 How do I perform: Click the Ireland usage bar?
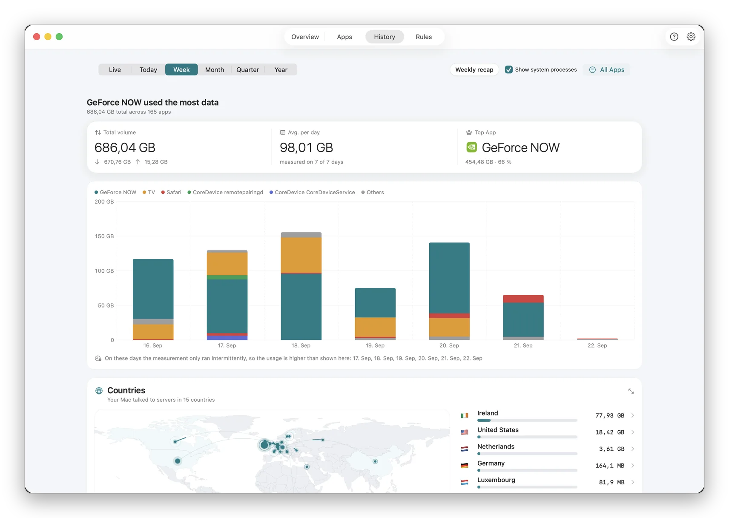[x=527, y=420]
